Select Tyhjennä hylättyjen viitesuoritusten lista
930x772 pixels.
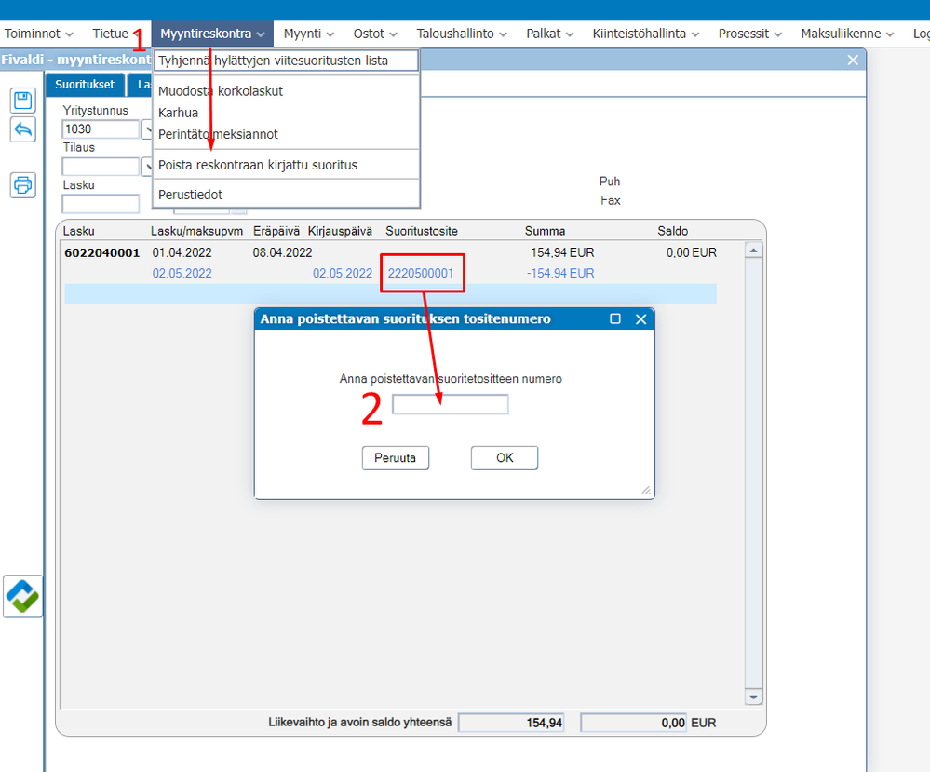(x=286, y=61)
